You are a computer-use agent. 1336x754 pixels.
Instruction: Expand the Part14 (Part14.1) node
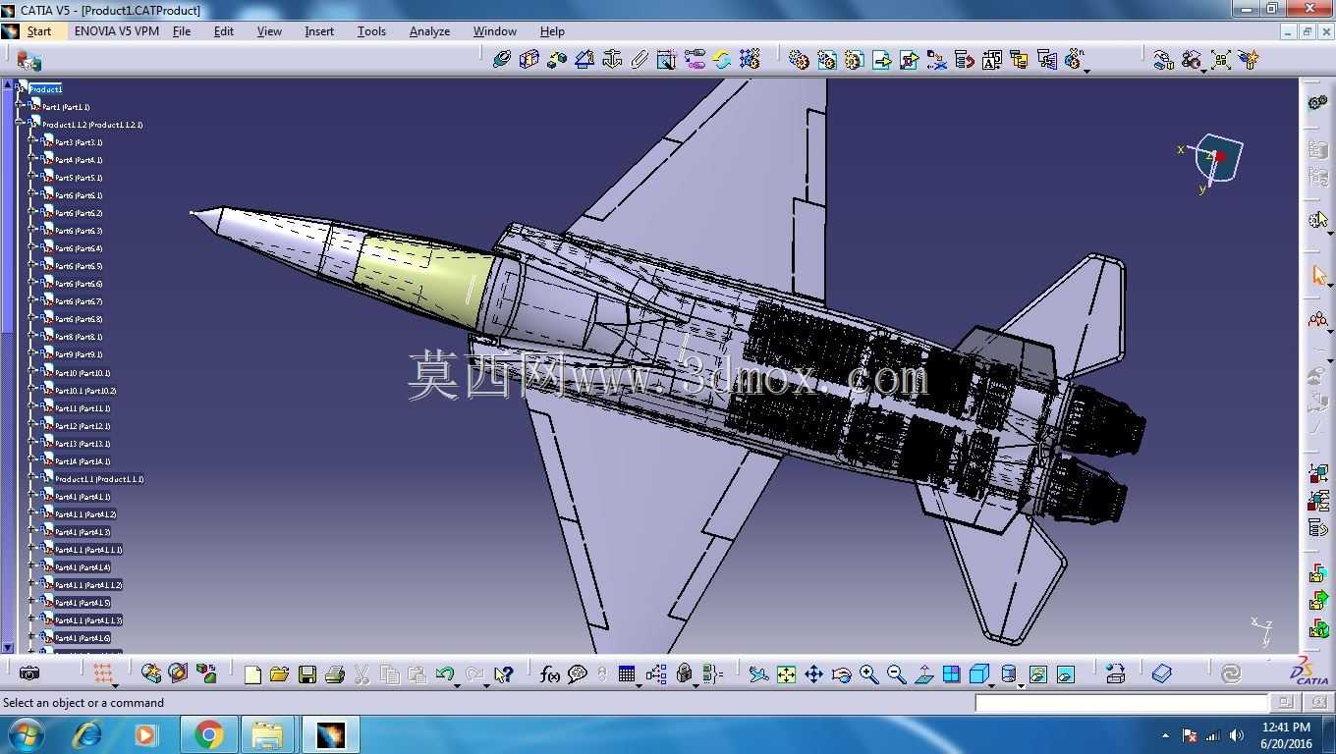tap(31, 460)
